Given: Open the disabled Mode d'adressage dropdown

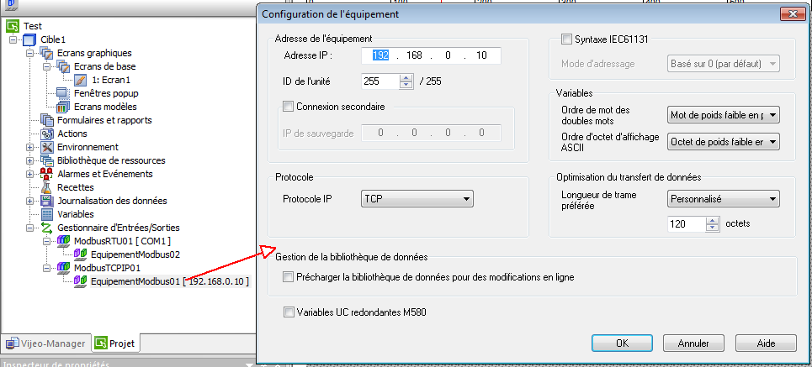Looking at the screenshot, I should pyautogui.click(x=723, y=64).
